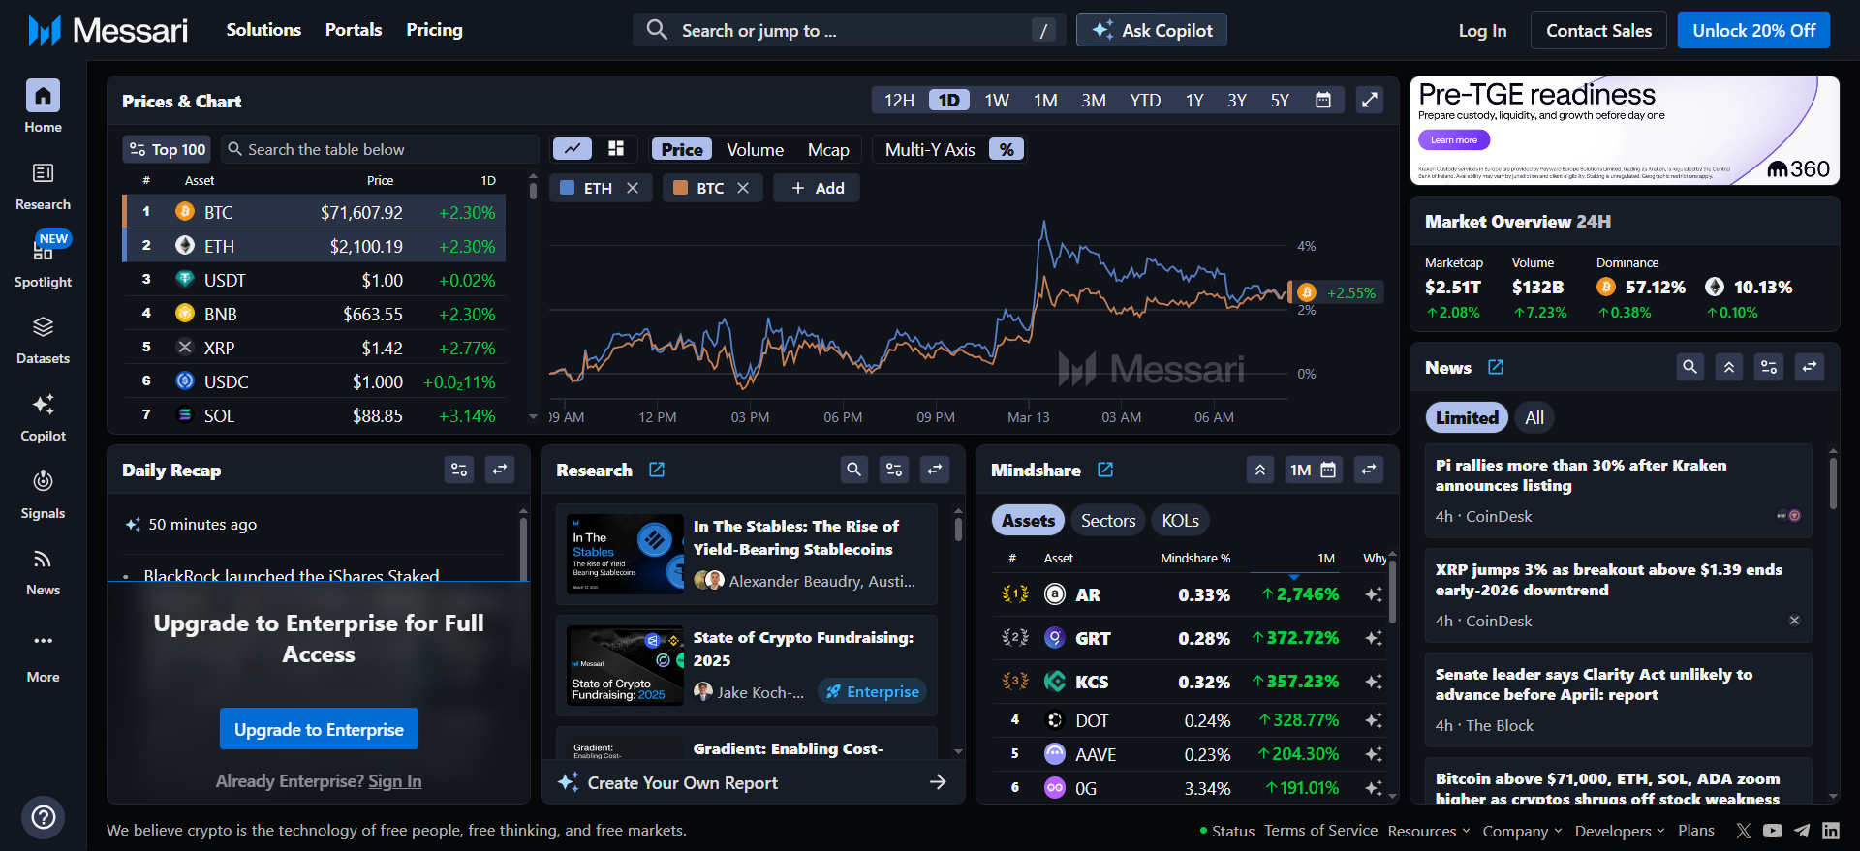
Task: Swap the News widget
Action: click(x=1810, y=367)
